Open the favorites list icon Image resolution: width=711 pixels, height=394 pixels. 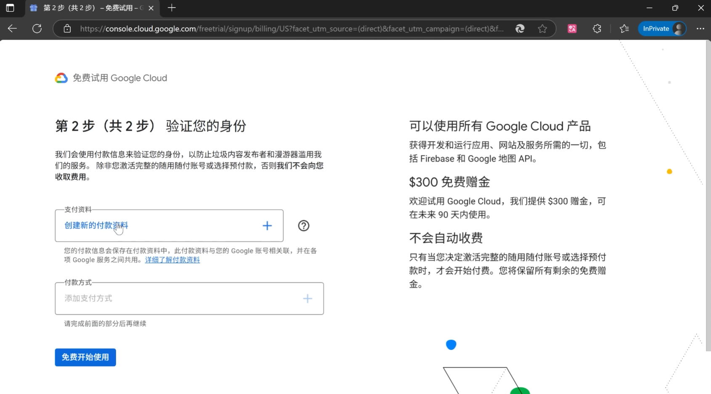click(624, 29)
